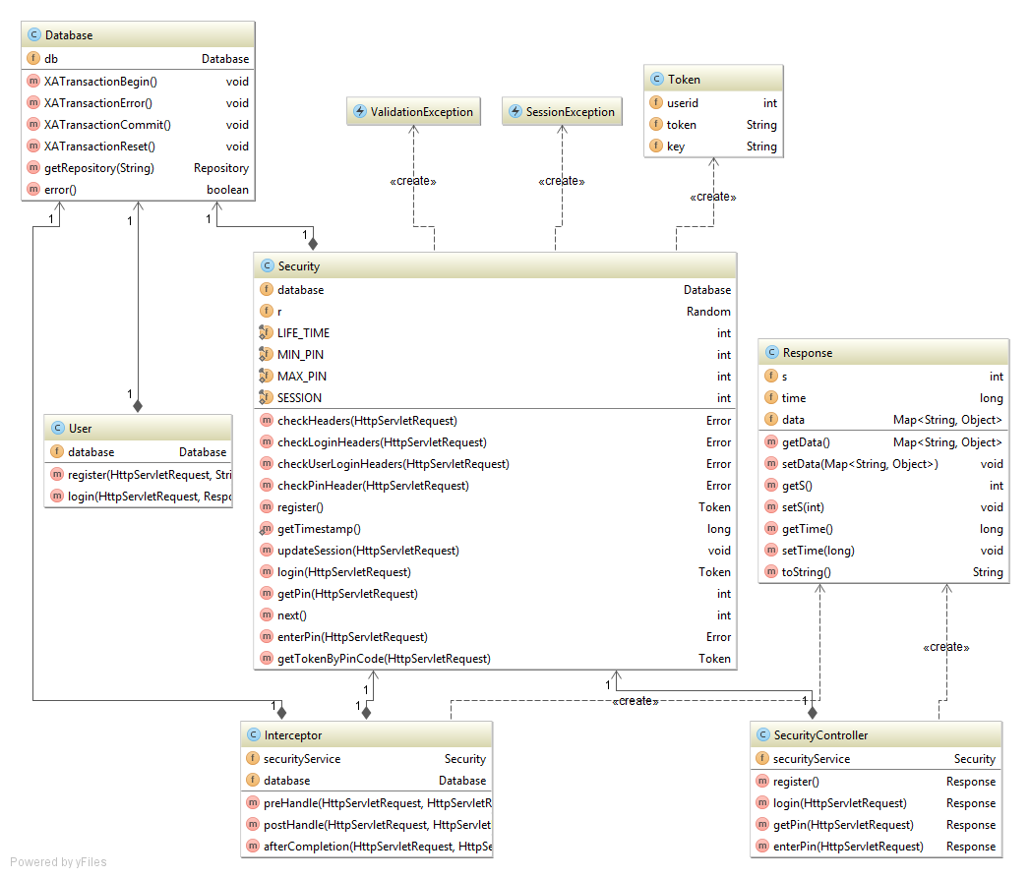The image size is (1030, 878).
Task: Select the getRepository(String) method row
Action: 99,168
